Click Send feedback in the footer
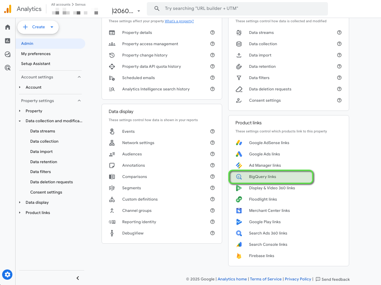 click(333, 279)
